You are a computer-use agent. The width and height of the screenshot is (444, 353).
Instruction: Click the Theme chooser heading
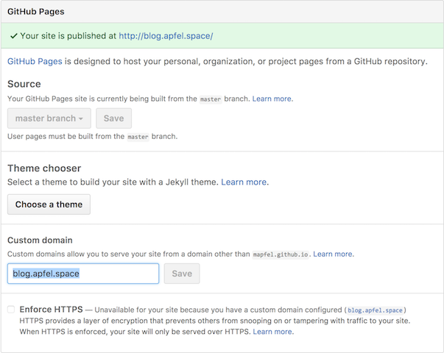pyautogui.click(x=44, y=168)
